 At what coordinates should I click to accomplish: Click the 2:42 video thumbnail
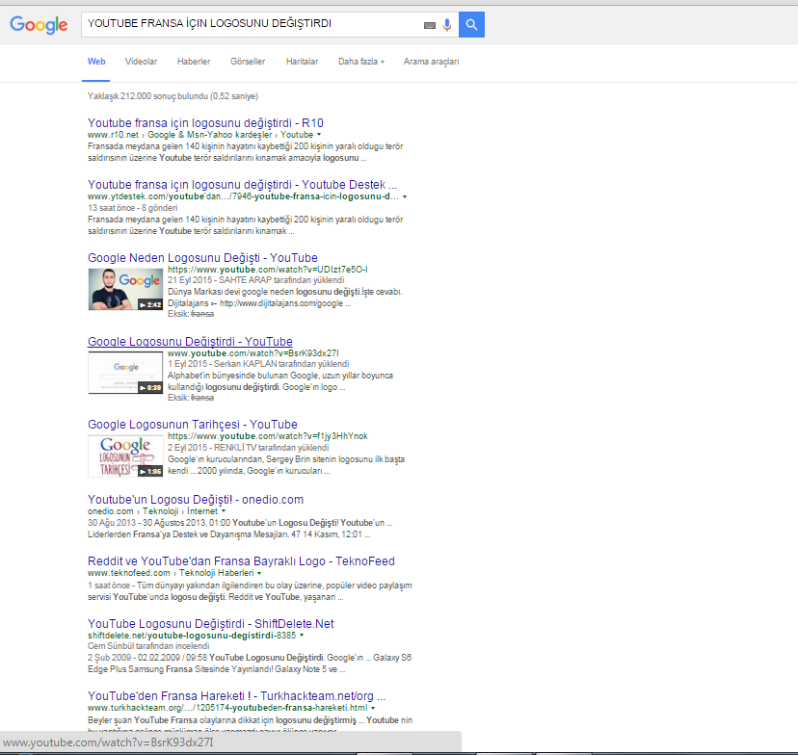click(125, 289)
